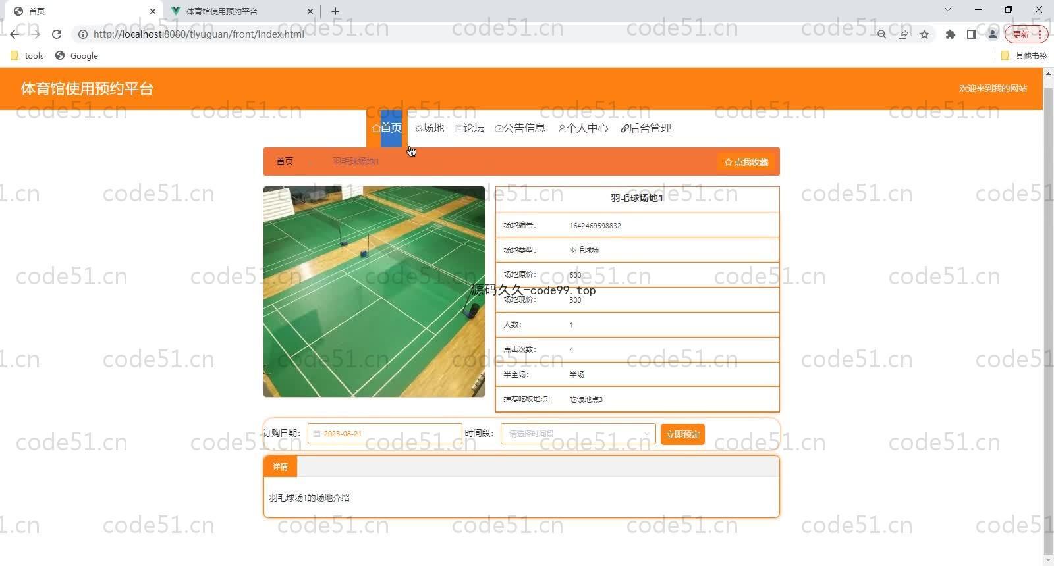Open the browser profile avatar
The width and height of the screenshot is (1054, 566).
(992, 34)
